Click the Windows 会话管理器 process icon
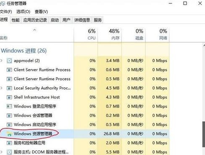205x155 pixels. click(x=9, y=116)
